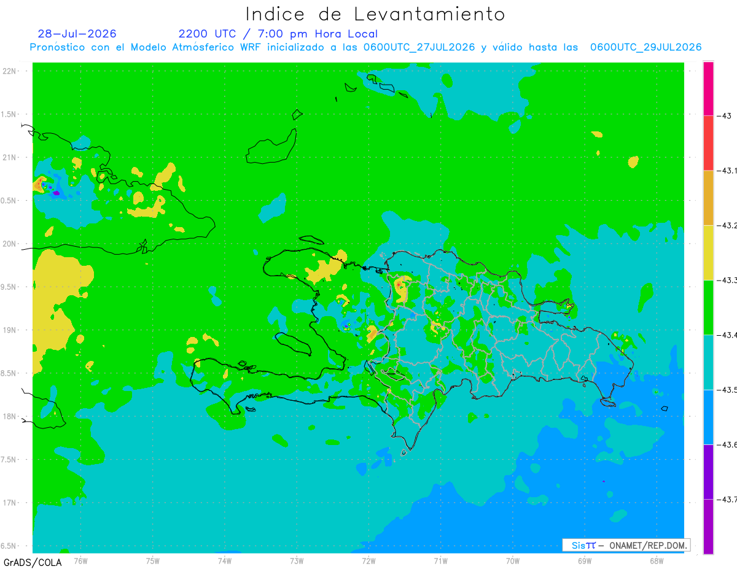Click the longitude label '73W'

point(297,561)
